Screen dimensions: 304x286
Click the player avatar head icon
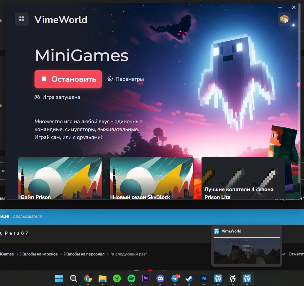[x=284, y=19]
